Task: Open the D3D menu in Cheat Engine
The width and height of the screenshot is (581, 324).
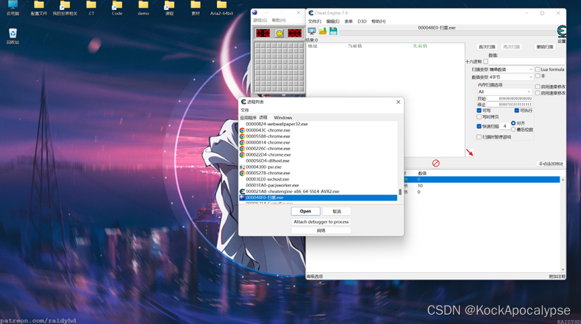Action: pos(362,21)
